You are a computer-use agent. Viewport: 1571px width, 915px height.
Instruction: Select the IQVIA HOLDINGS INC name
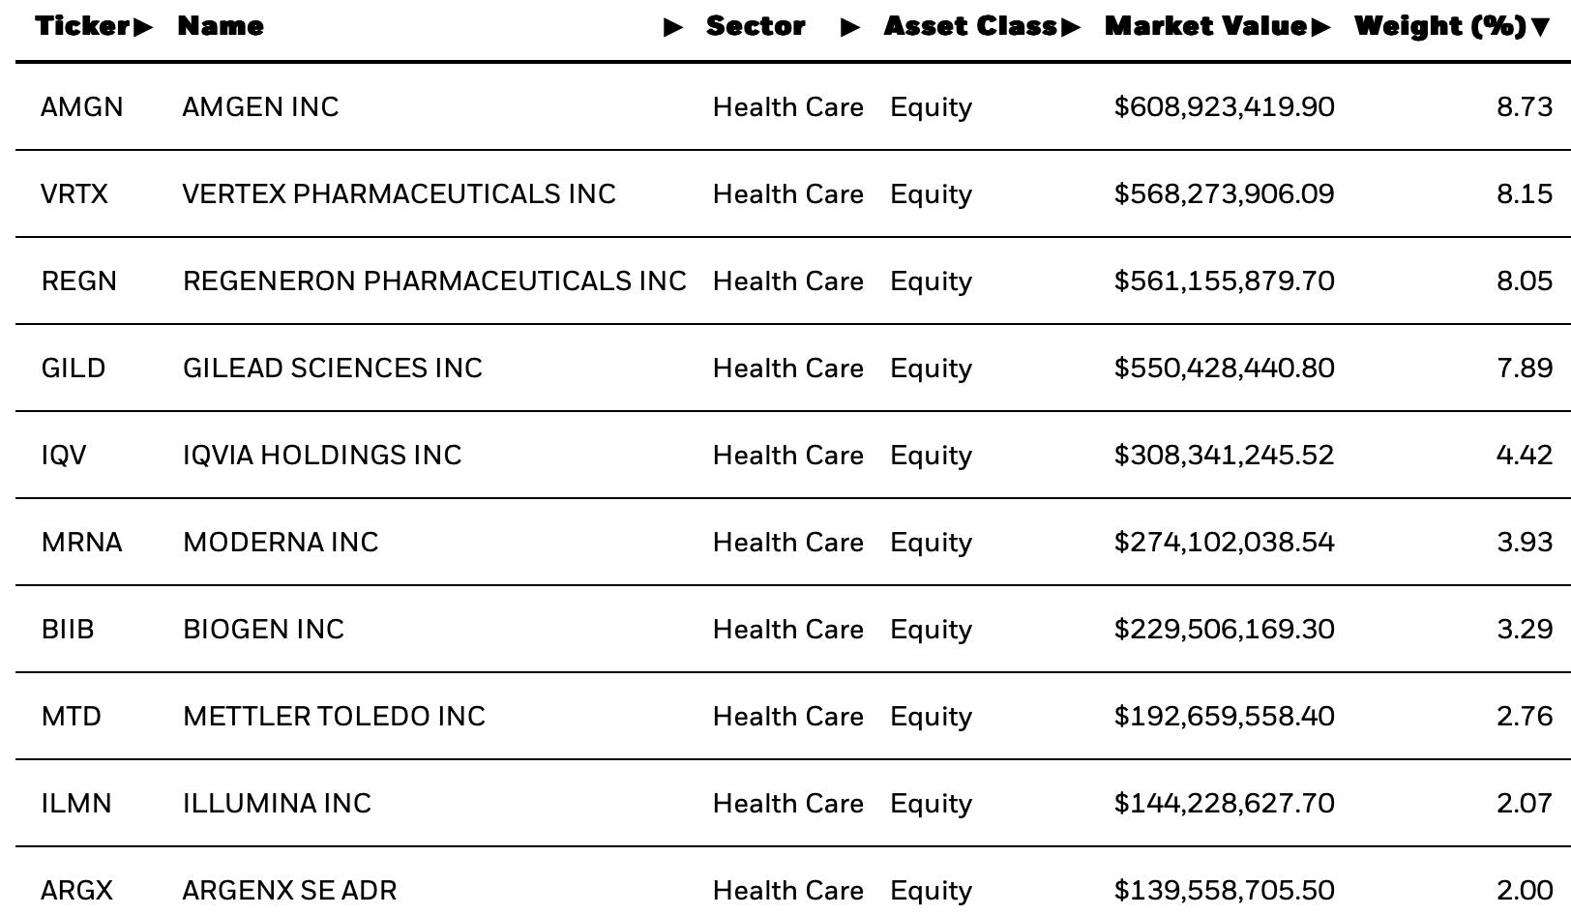[322, 455]
